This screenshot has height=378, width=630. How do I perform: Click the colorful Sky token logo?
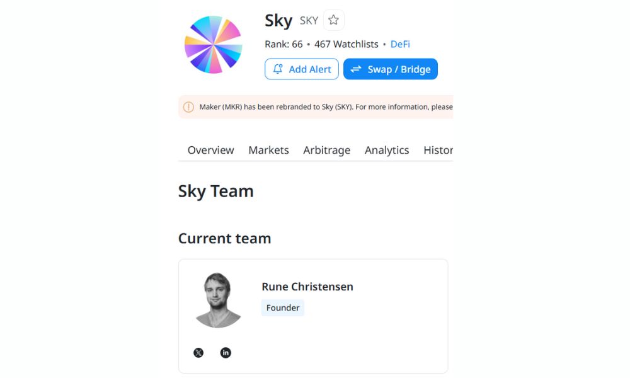[212, 44]
